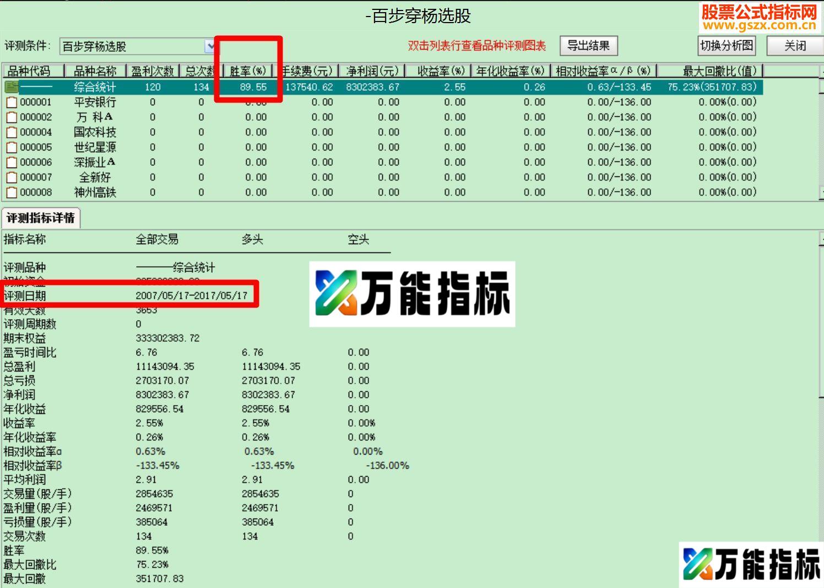Click the red 双击列表行查看品种评测图表 hint text
Screen dimensions: 824x588
click(x=477, y=46)
